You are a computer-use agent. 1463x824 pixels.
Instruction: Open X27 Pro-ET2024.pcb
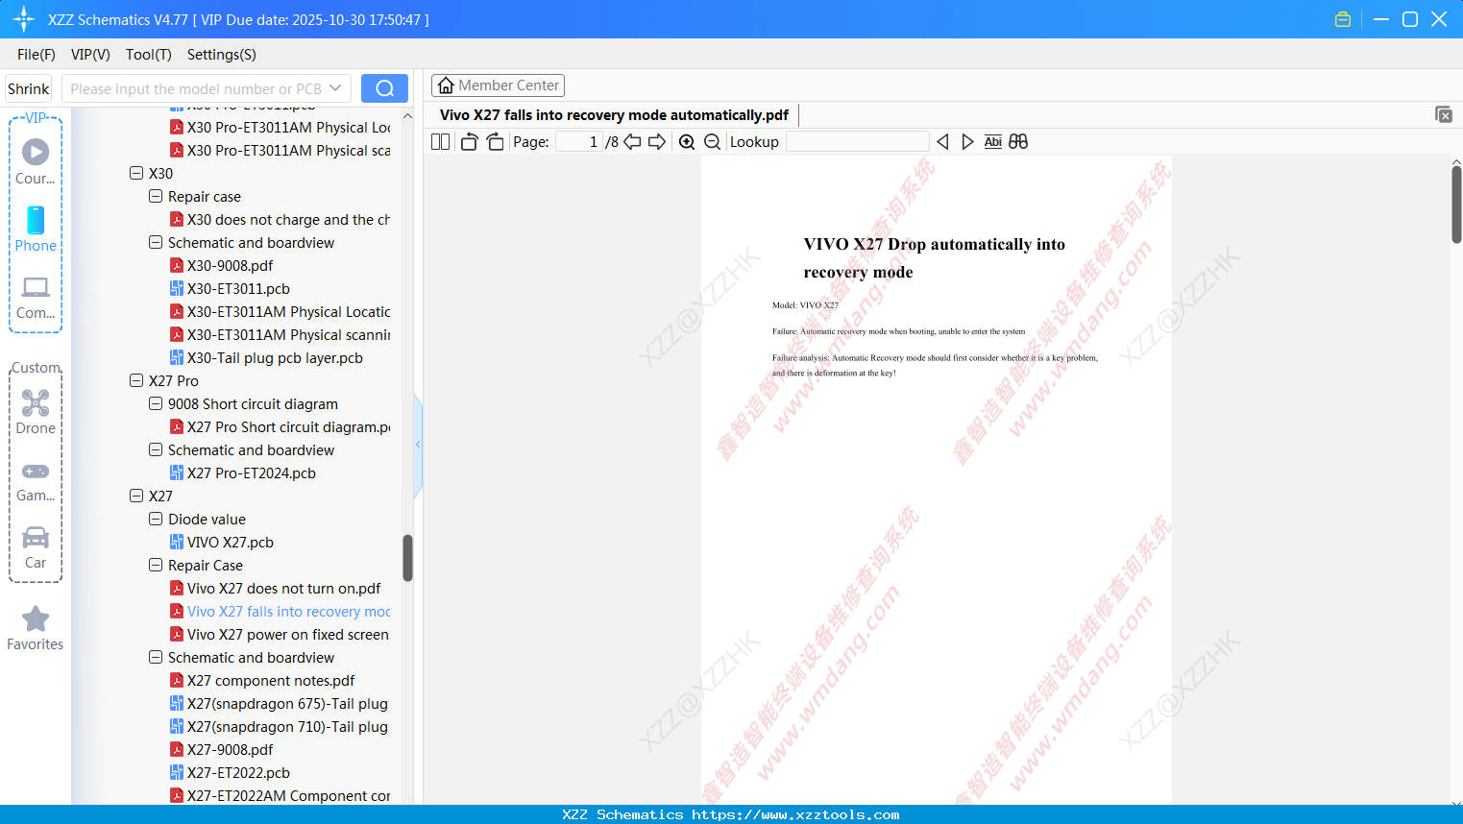243,473
